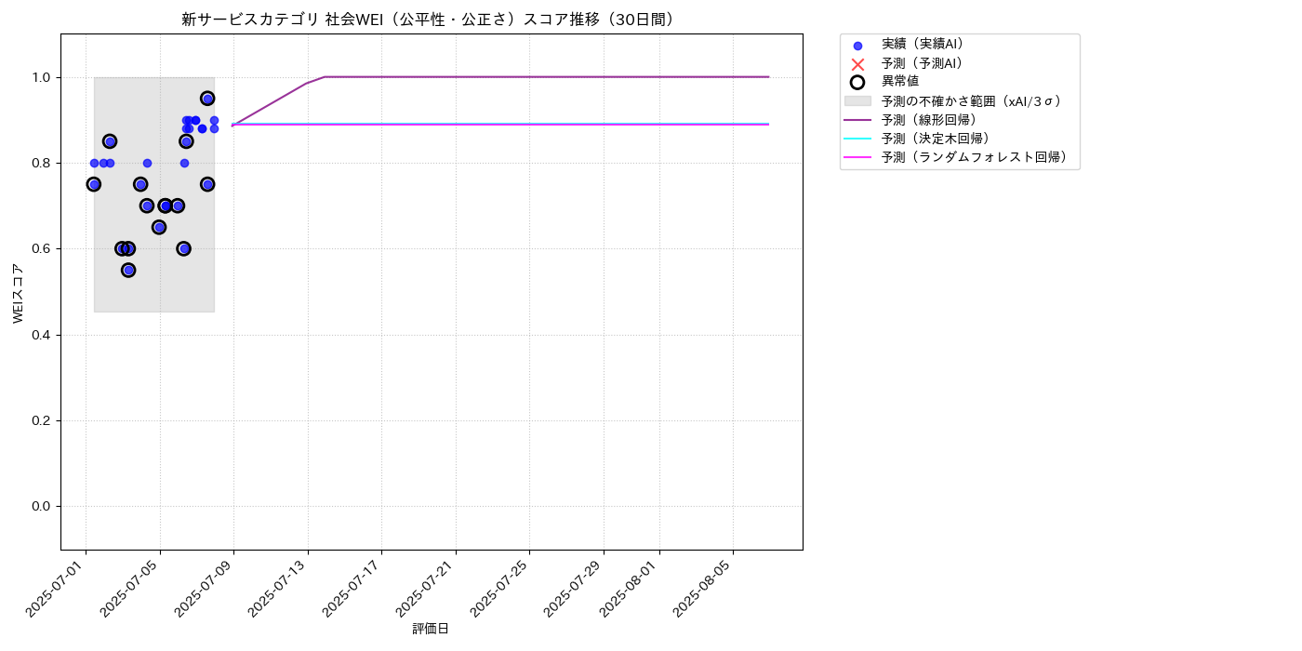Click the black ring marker beside 異常値

[857, 82]
